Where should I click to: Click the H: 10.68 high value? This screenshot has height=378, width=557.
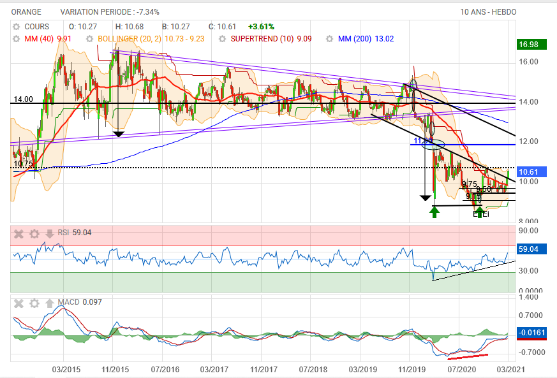click(x=130, y=27)
